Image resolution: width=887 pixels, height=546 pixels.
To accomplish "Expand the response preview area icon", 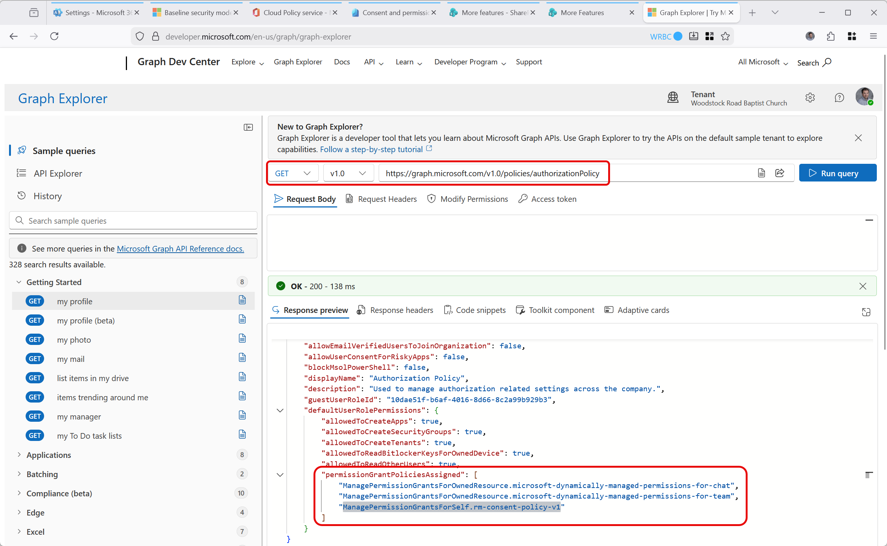I will point(866,312).
